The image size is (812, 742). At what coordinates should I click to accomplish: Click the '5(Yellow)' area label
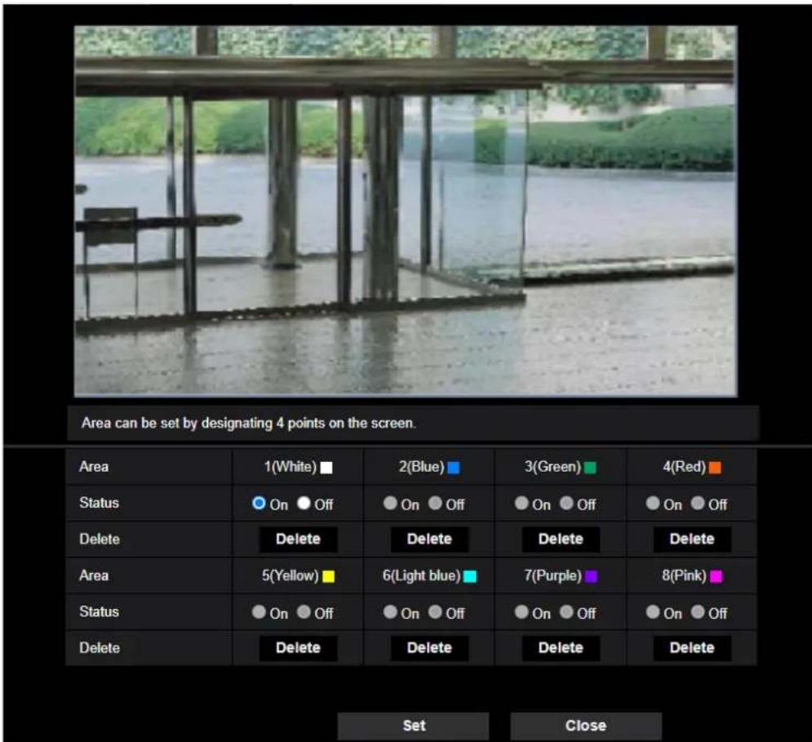point(290,575)
